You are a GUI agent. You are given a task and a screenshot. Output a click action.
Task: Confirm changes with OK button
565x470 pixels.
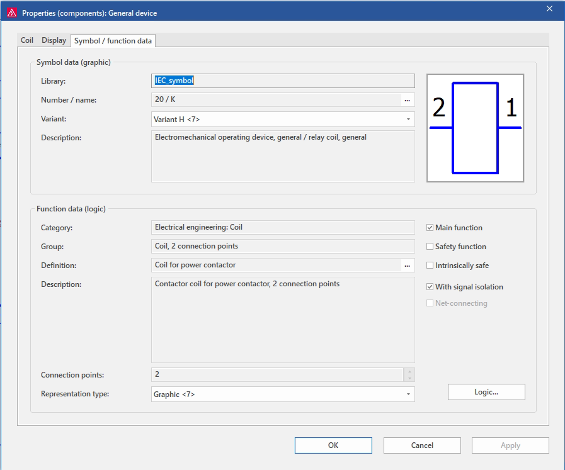[x=333, y=445]
